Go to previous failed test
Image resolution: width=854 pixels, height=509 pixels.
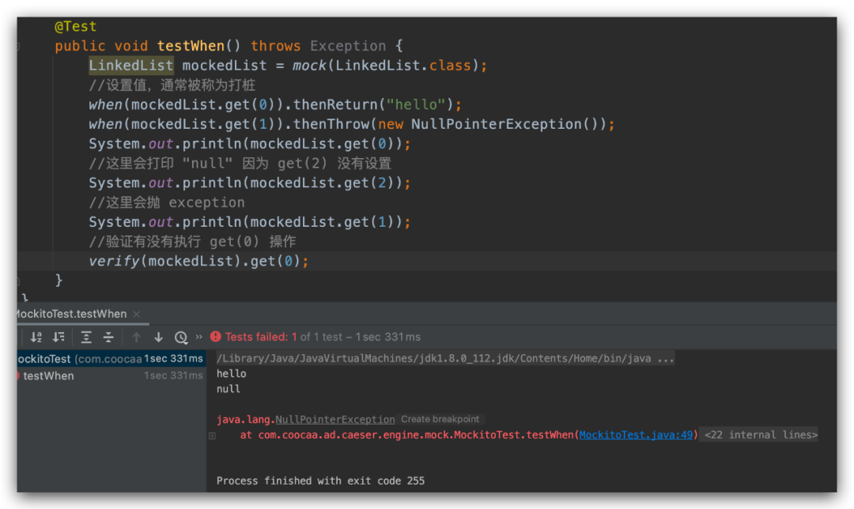click(x=136, y=337)
